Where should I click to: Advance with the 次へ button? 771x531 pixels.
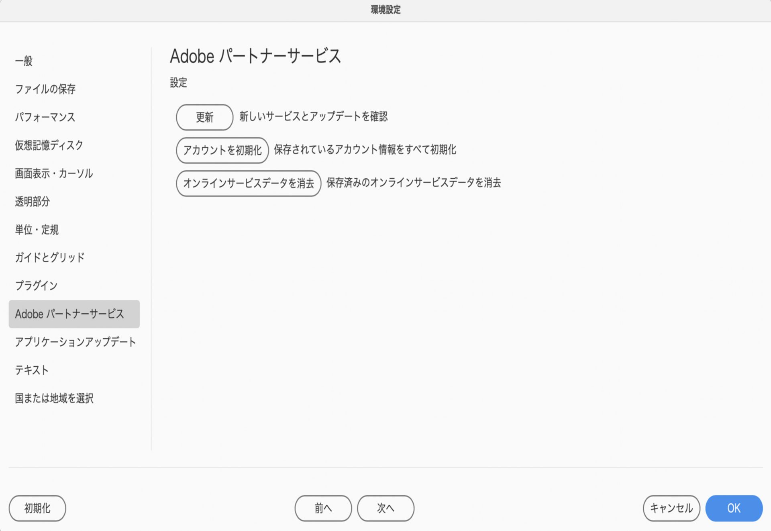(385, 508)
